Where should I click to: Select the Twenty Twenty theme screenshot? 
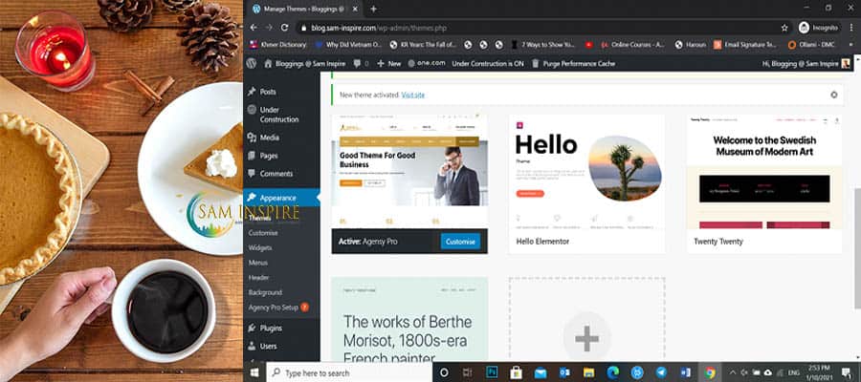[764, 172]
